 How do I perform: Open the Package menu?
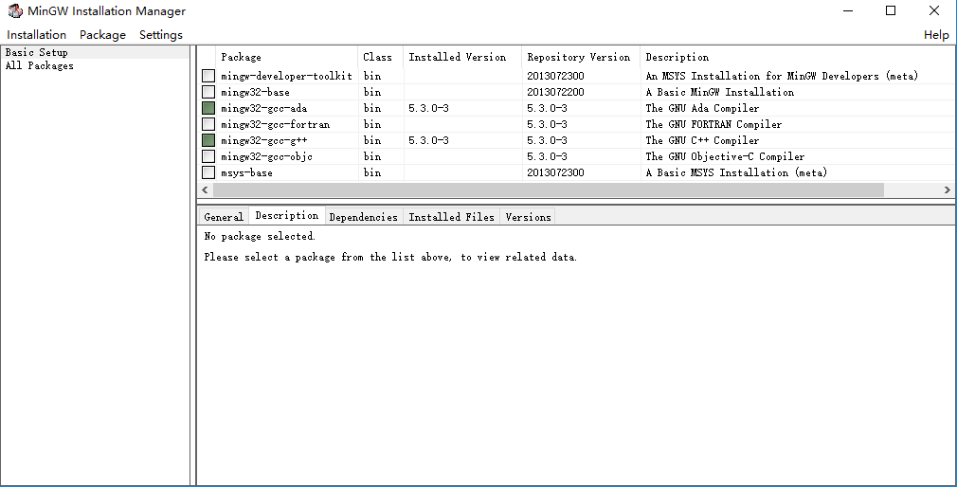[102, 35]
